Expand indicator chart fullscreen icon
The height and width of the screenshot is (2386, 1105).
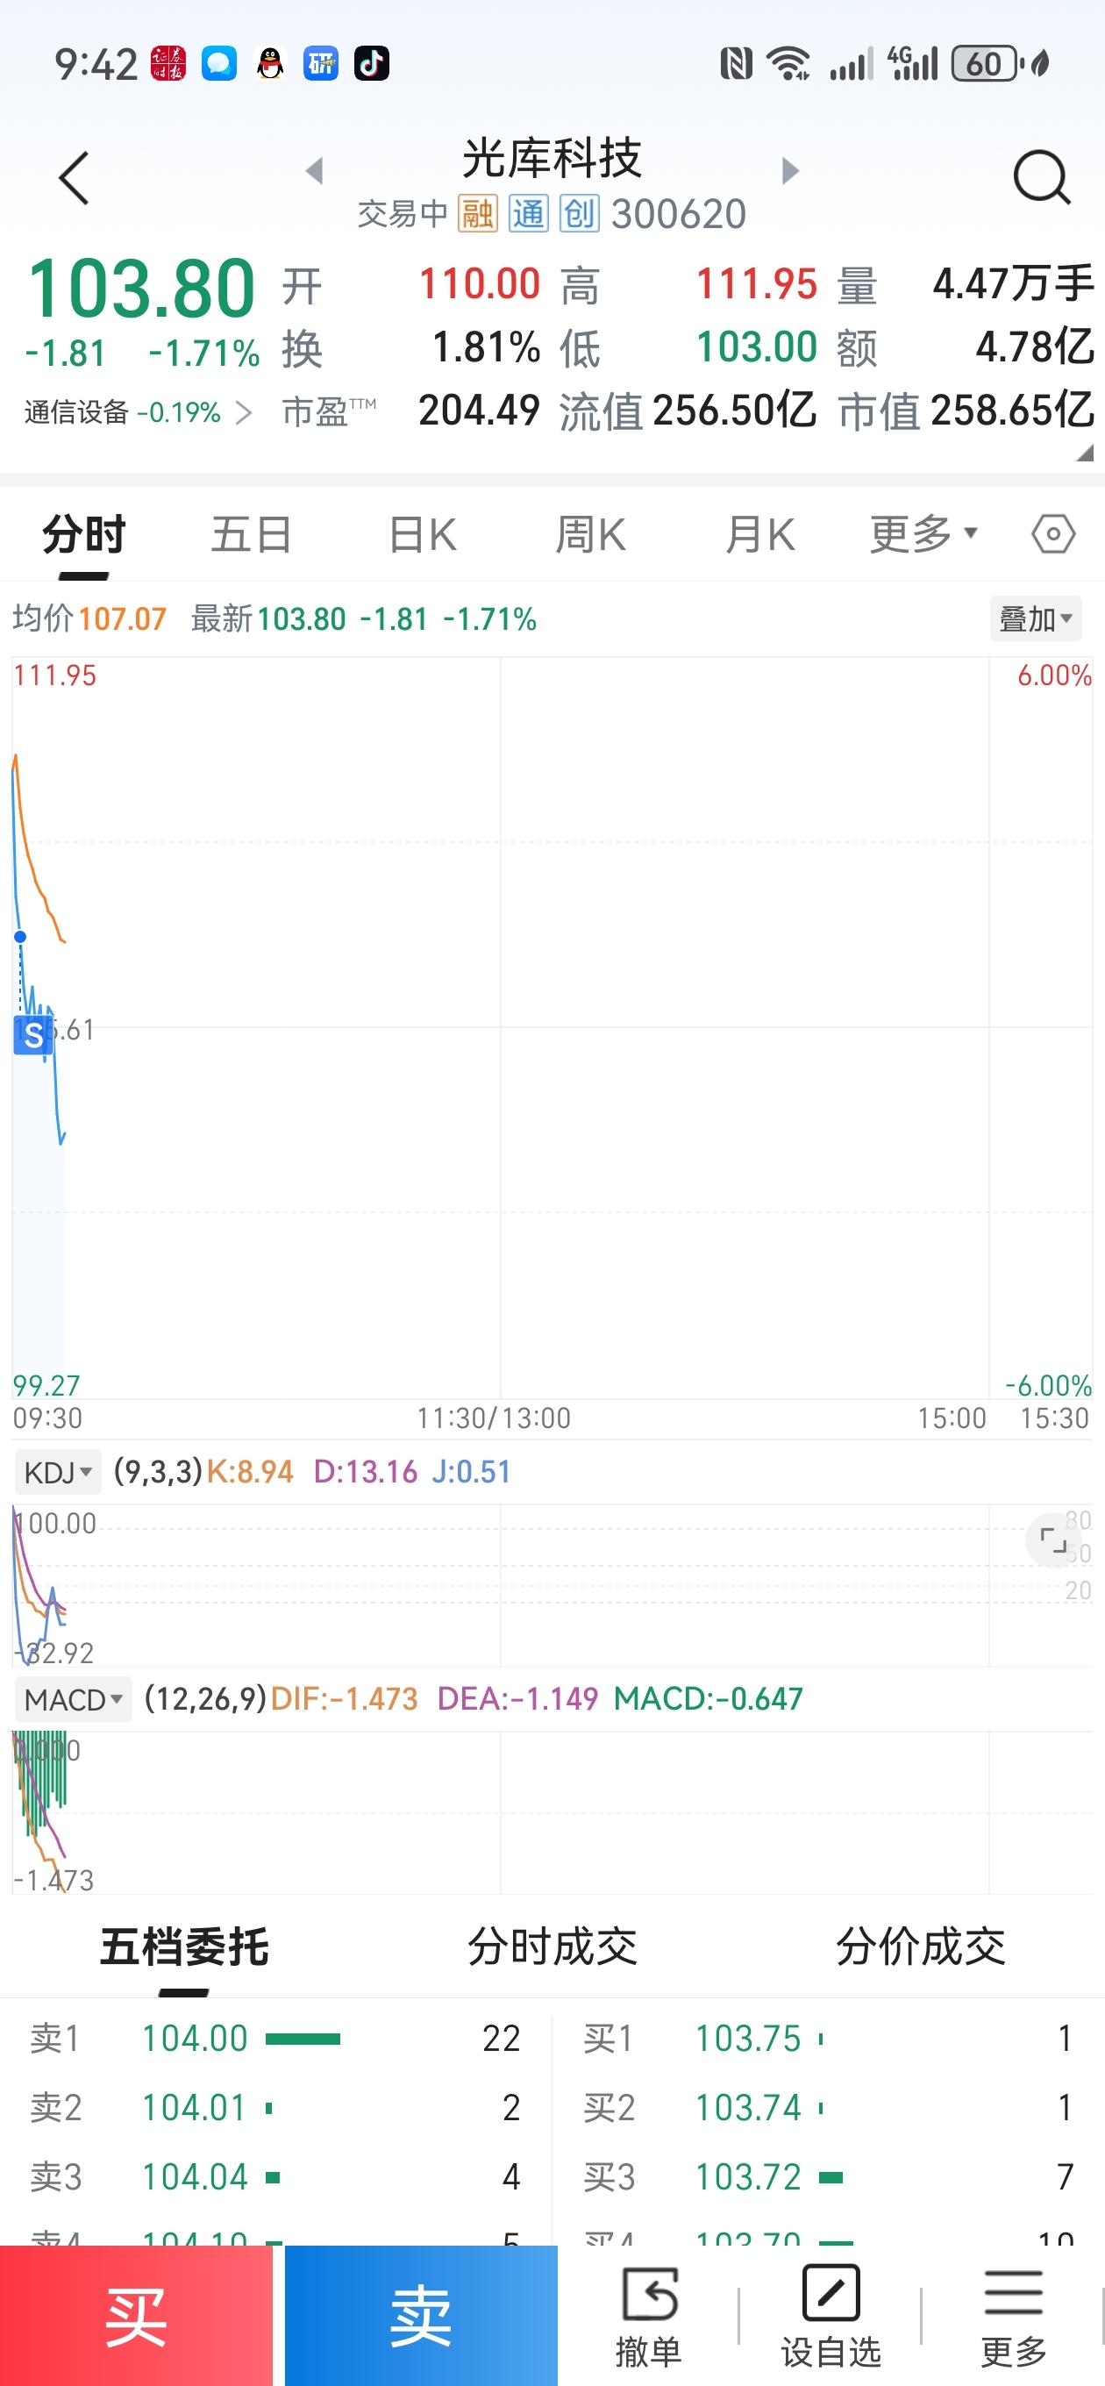pos(1052,1540)
